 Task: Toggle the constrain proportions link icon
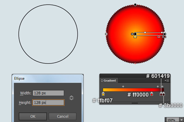tap(71, 98)
